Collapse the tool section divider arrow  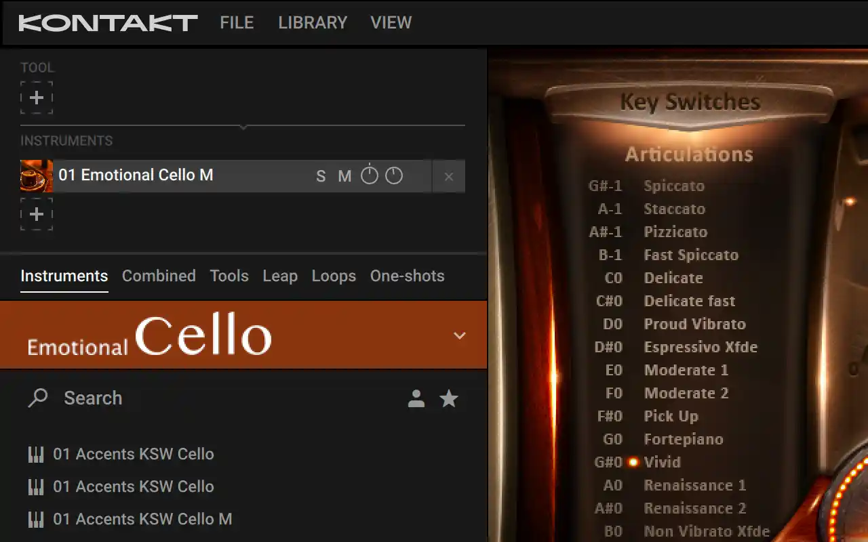(x=243, y=127)
